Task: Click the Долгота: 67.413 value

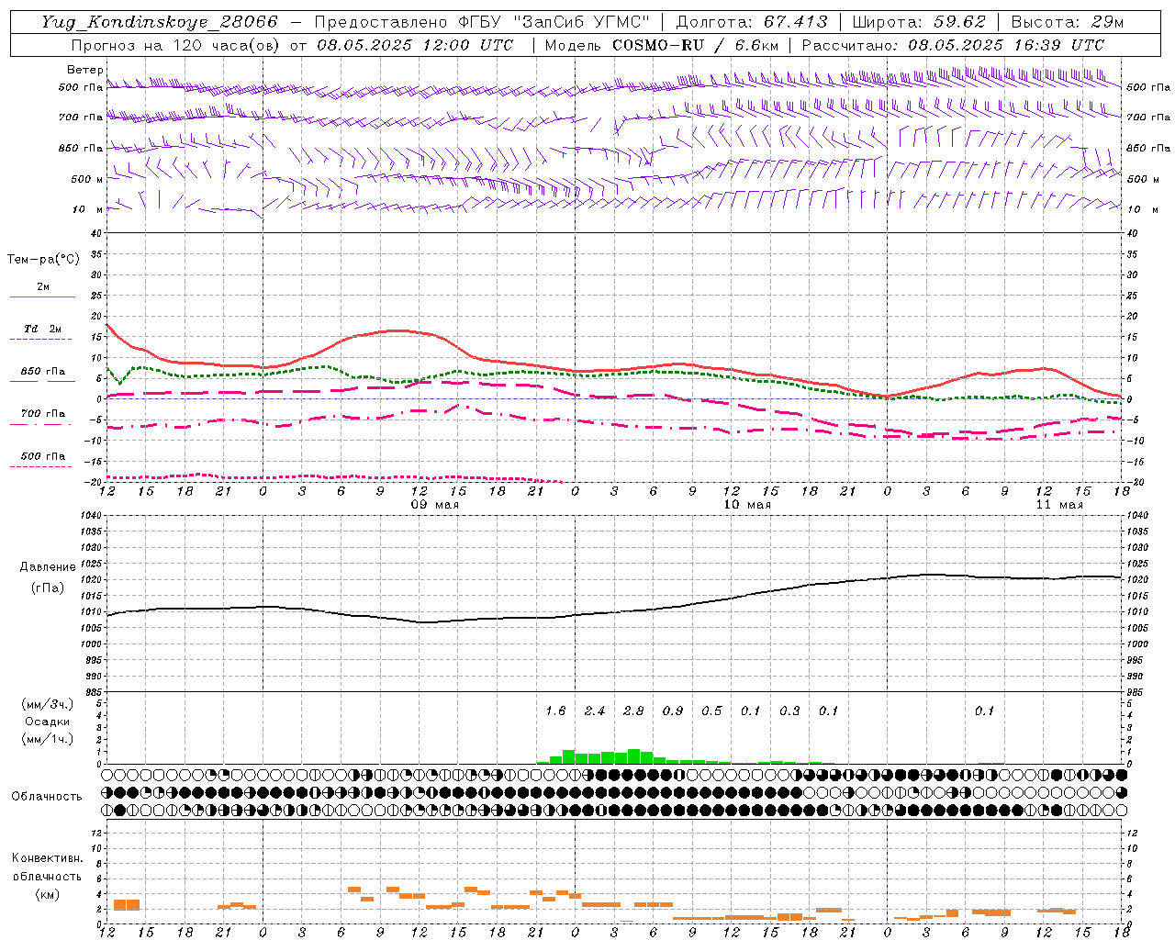Action: tap(751, 22)
